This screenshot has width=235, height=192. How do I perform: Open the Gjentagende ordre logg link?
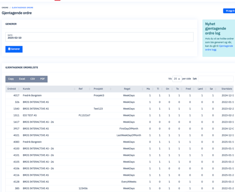[x=219, y=48]
